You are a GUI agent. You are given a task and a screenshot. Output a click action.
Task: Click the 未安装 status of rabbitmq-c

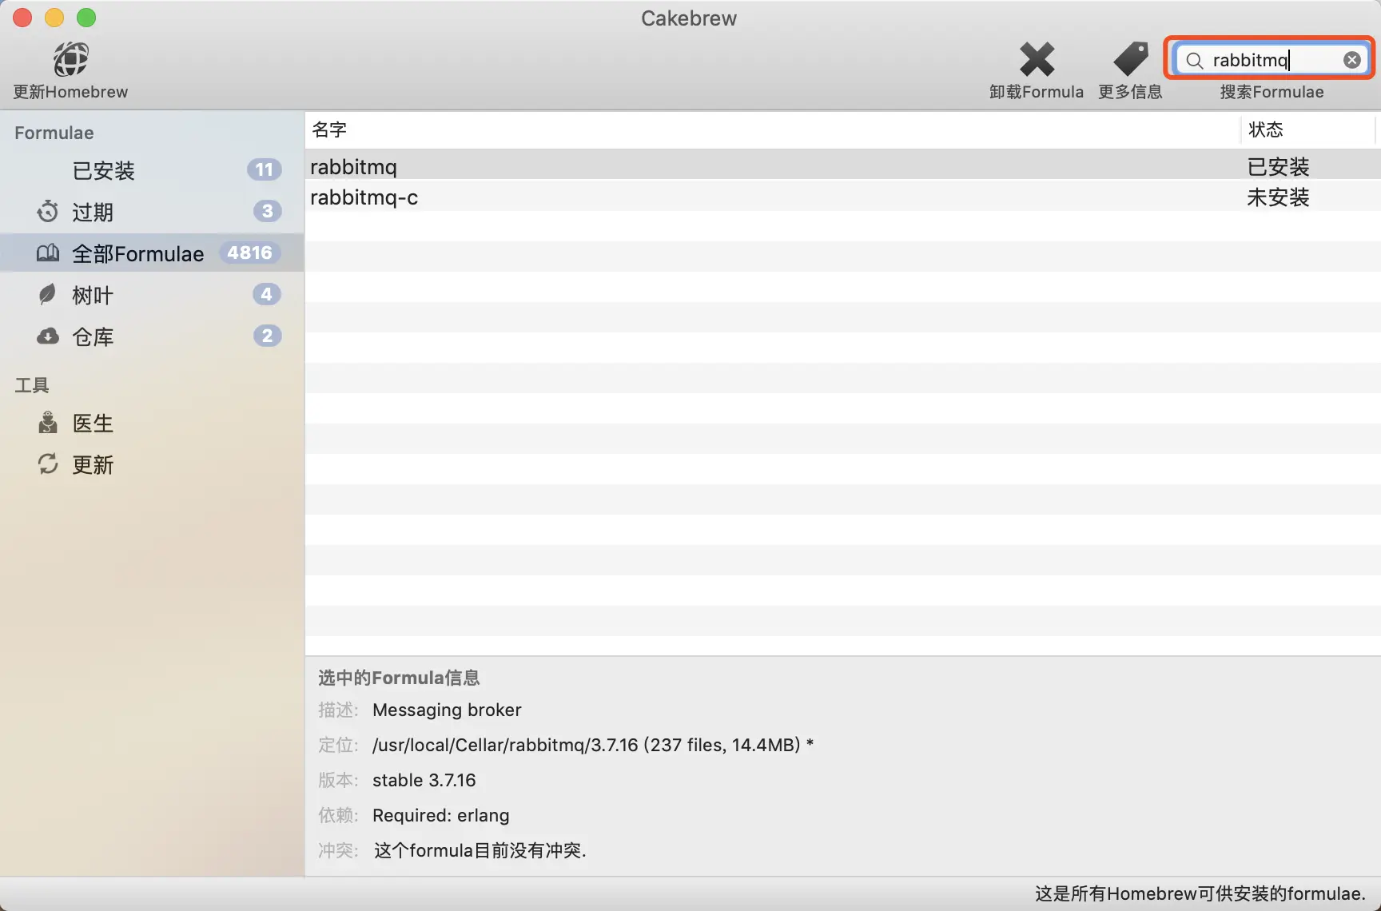coord(1278,197)
